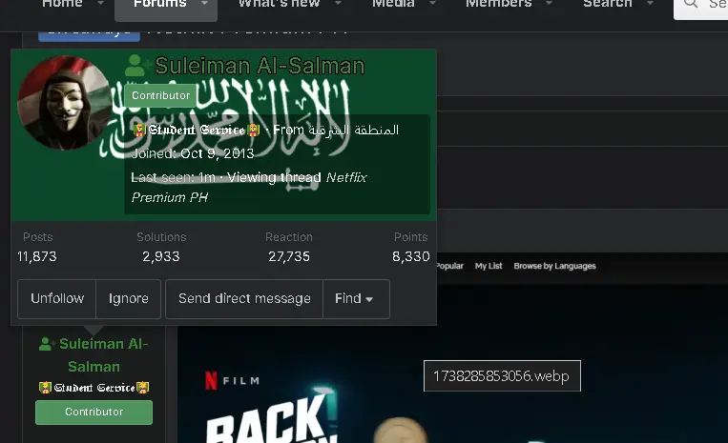
Task: Click Student Service title under author name
Action: pos(94,388)
